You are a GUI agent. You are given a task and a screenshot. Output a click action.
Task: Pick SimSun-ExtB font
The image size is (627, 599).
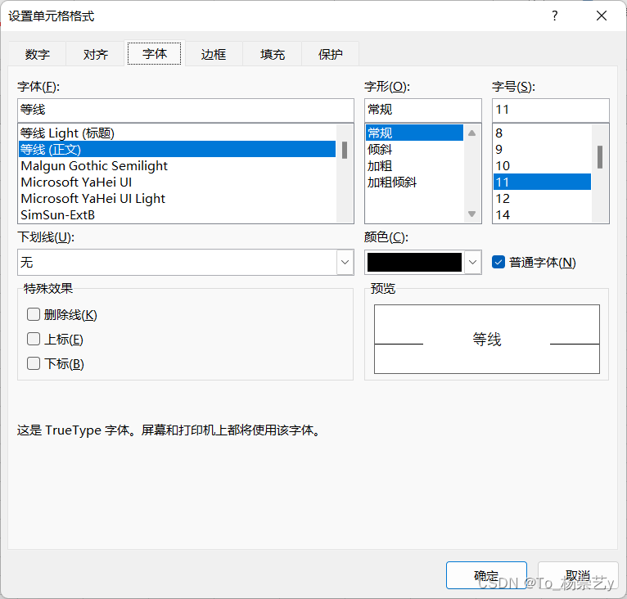[177, 214]
